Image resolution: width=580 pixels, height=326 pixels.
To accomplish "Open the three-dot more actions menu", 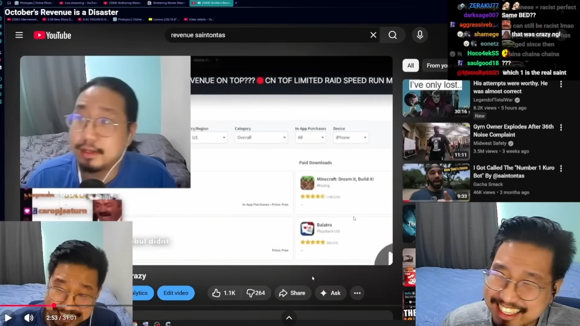I will [357, 293].
